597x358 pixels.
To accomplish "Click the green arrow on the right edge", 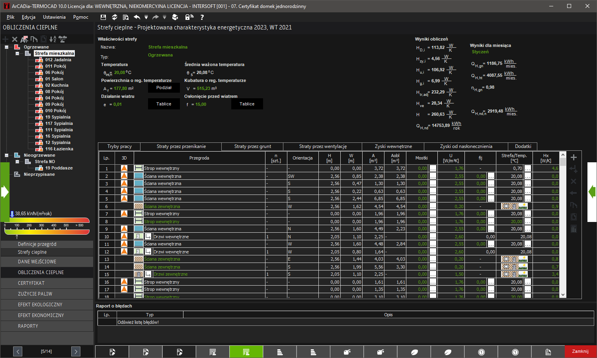I will [x=592, y=192].
